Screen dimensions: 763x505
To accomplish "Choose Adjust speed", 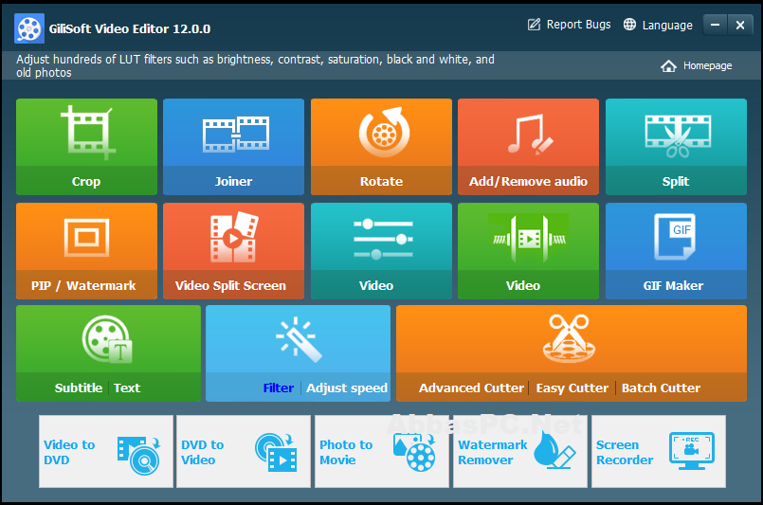I will coord(347,388).
